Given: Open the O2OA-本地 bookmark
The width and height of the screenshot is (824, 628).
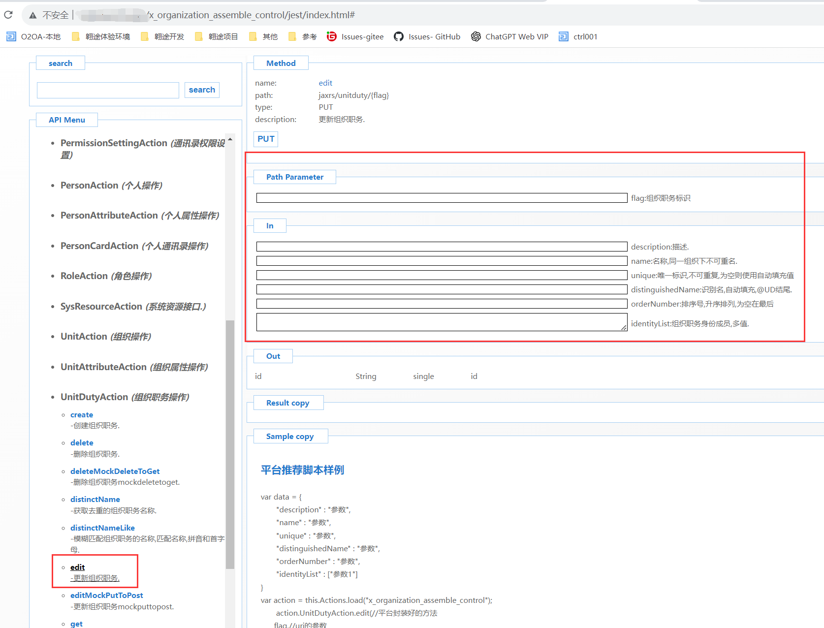Looking at the screenshot, I should tap(33, 36).
